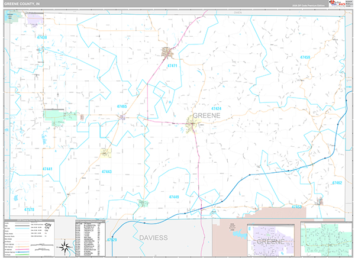The height and width of the screenshot is (258, 355).
Task: Click the purple shaded town in top-left corner
Action: pyautogui.click(x=35, y=19)
